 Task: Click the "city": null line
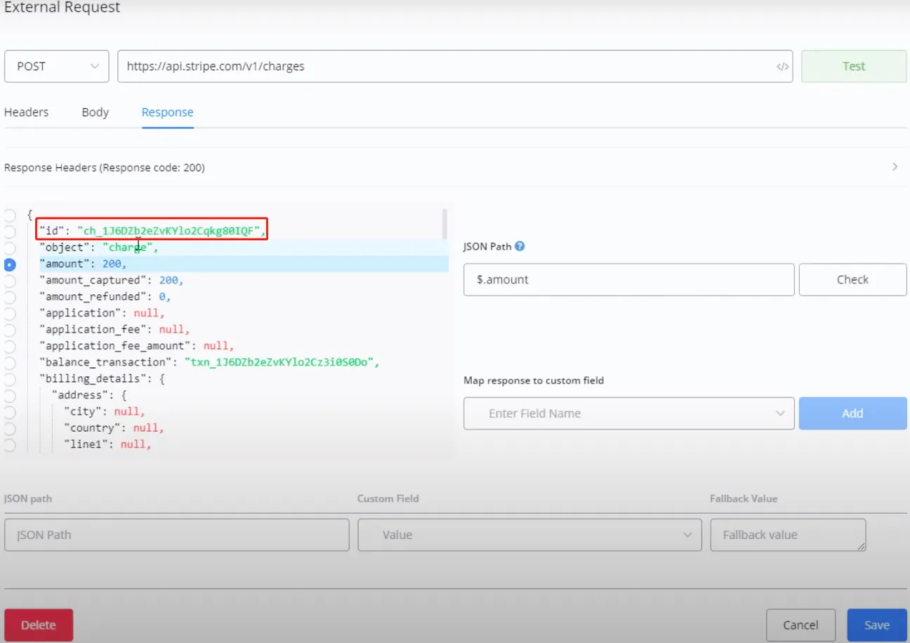105,411
